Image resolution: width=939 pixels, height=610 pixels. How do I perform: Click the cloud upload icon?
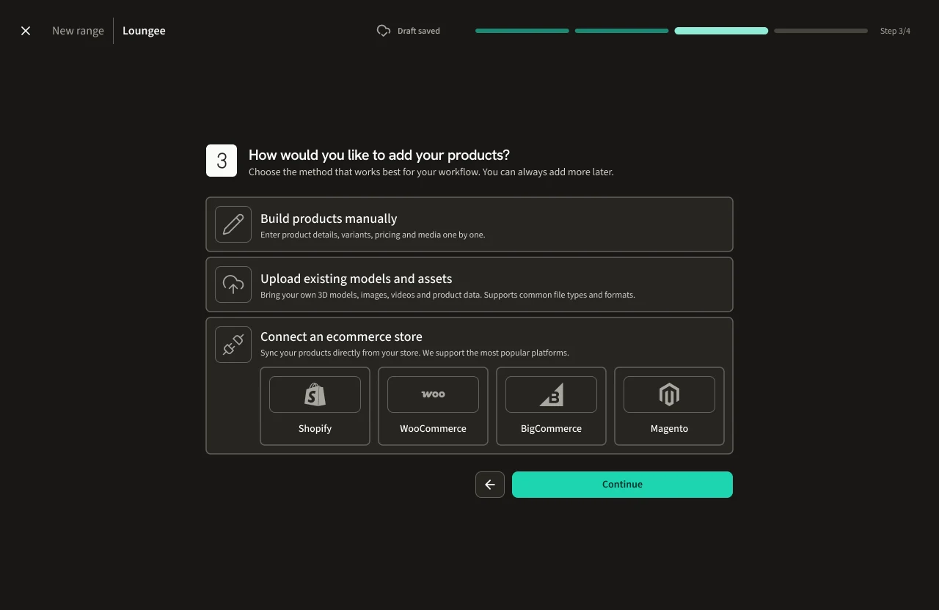233,284
